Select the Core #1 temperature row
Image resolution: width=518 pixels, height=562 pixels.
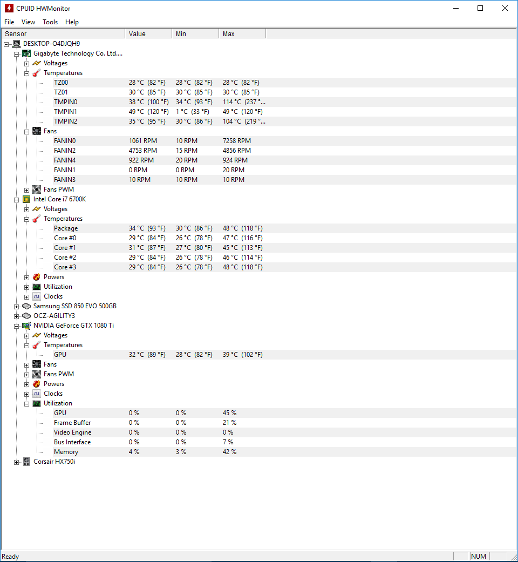(x=284, y=248)
